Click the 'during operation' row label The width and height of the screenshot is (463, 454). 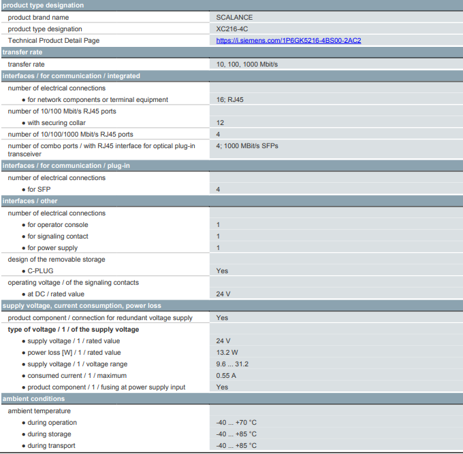[52, 423]
